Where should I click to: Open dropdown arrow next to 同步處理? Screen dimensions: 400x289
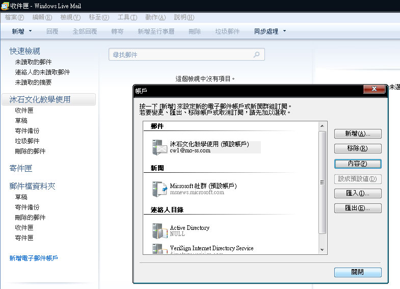(x=285, y=31)
